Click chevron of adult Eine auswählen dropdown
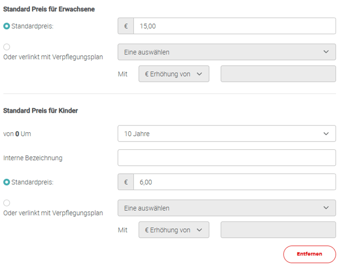 [x=327, y=52]
